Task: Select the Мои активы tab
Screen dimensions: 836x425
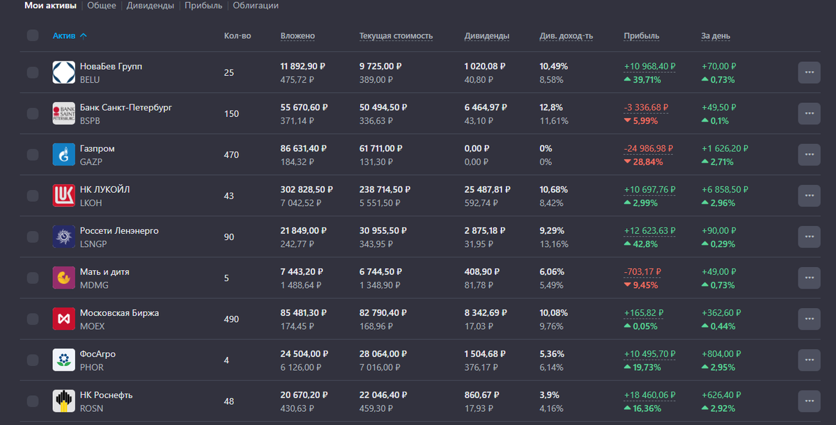Action: [x=50, y=6]
